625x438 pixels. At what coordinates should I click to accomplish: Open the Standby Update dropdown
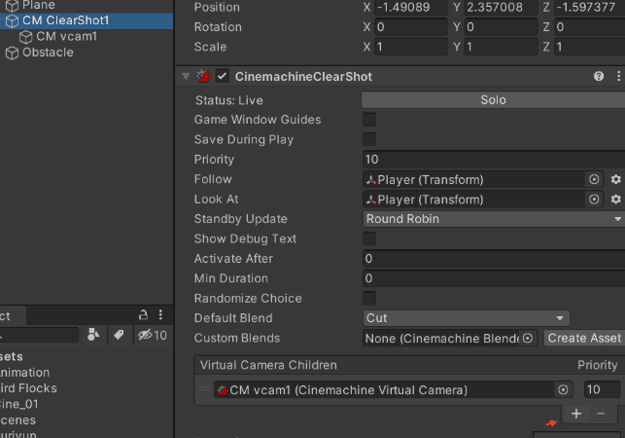click(x=493, y=219)
